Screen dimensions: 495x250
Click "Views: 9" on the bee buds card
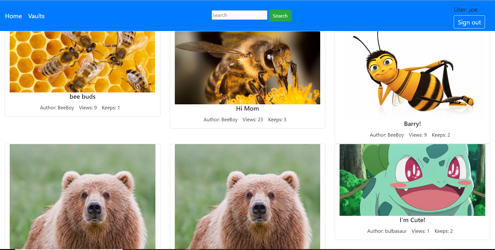click(x=88, y=108)
